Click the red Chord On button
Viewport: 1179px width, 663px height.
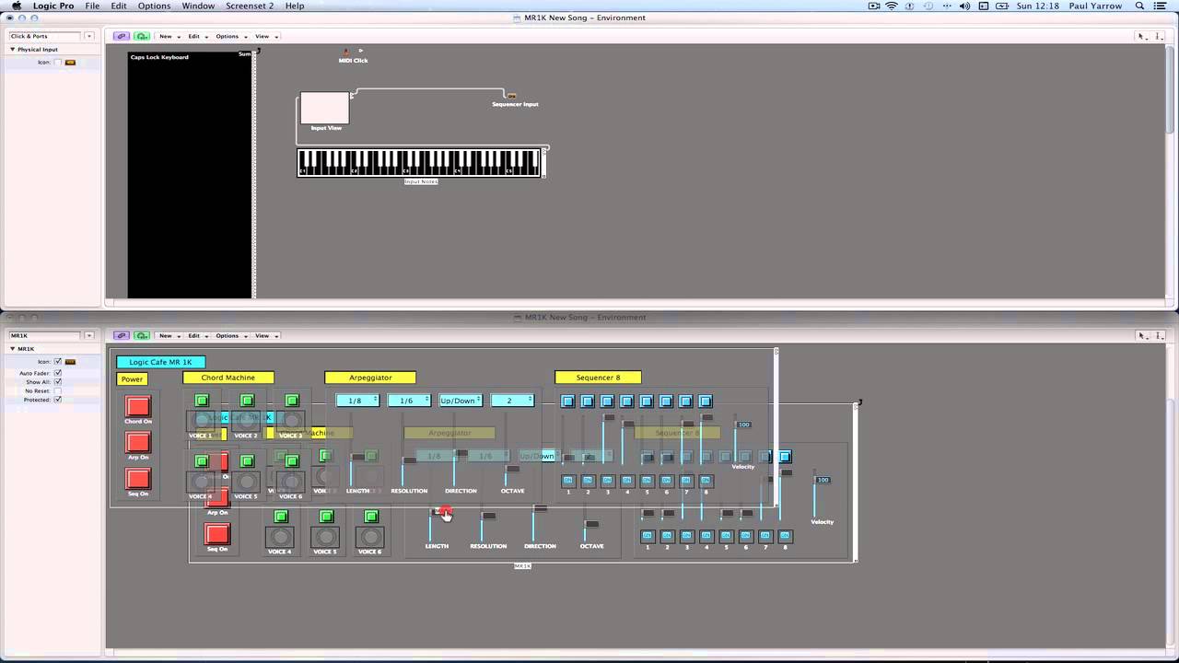[138, 406]
